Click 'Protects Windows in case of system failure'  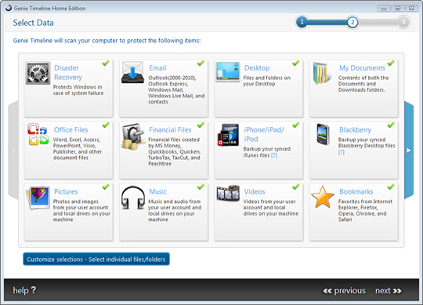[x=78, y=90]
